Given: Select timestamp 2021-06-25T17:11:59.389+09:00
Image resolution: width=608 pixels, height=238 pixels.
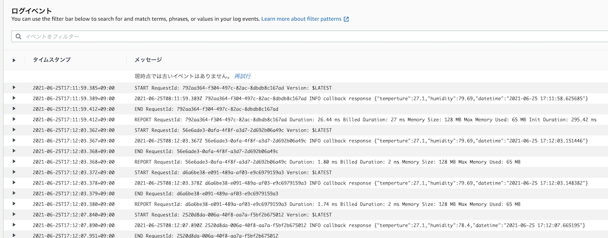Looking at the screenshot, I should (74, 99).
